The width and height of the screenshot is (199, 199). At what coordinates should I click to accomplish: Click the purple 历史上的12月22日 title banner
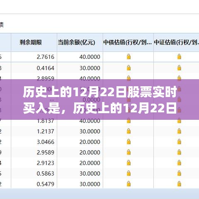(99, 99)
